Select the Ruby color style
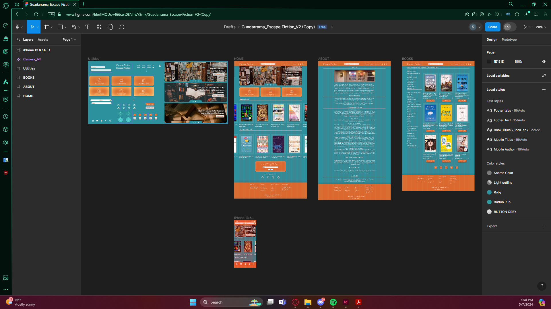Viewport: 551px width, 309px height. tap(498, 192)
